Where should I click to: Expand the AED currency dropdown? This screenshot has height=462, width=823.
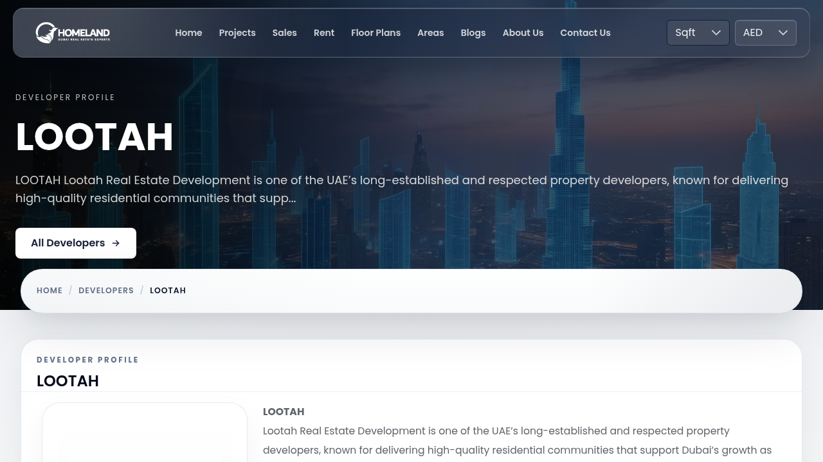click(x=766, y=33)
